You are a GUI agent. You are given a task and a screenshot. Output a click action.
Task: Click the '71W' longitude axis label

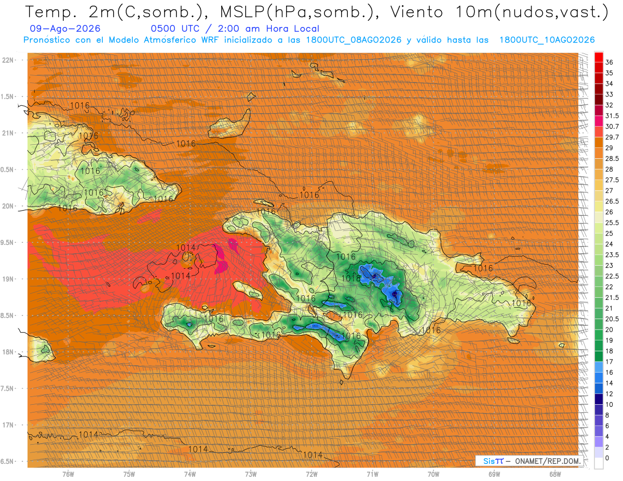[372, 474]
